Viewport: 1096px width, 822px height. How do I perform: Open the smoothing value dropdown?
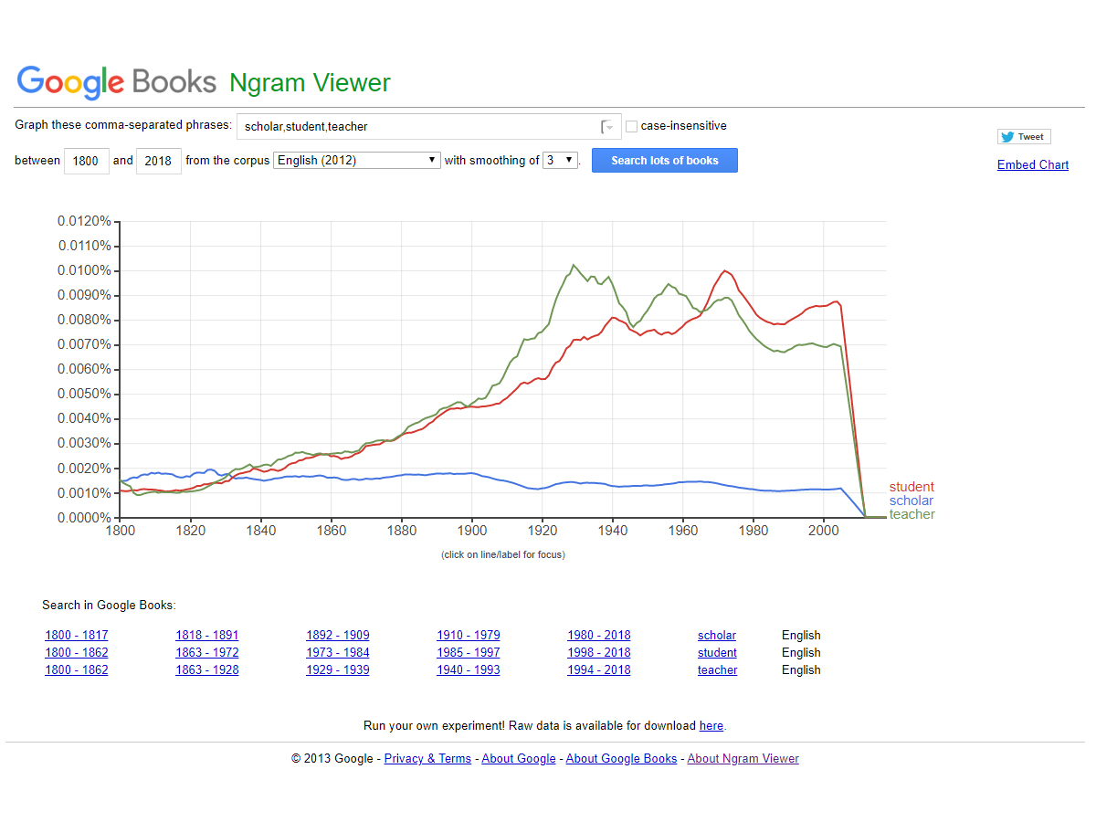(x=560, y=160)
